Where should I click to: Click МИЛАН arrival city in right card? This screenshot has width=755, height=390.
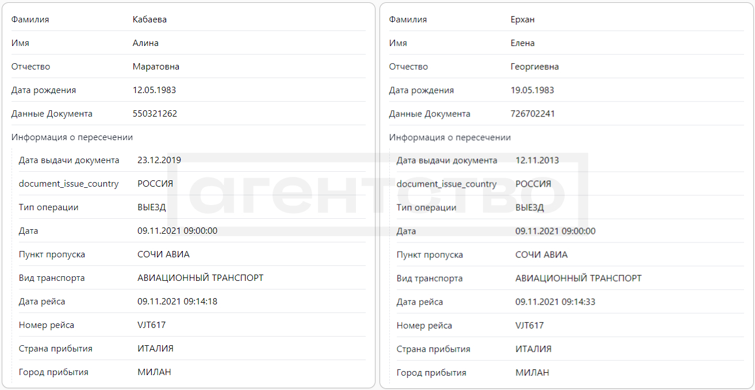click(532, 372)
